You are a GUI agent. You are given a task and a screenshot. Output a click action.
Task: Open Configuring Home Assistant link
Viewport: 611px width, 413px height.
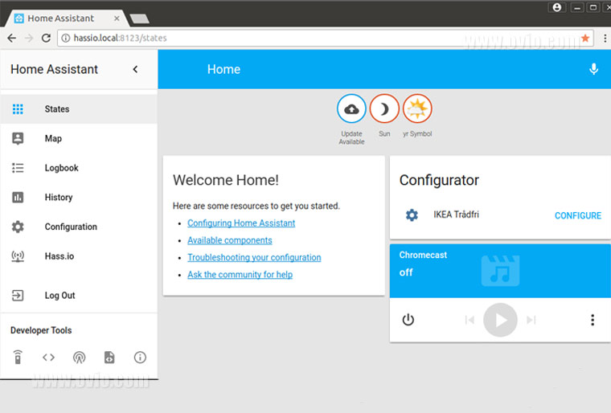tap(241, 223)
